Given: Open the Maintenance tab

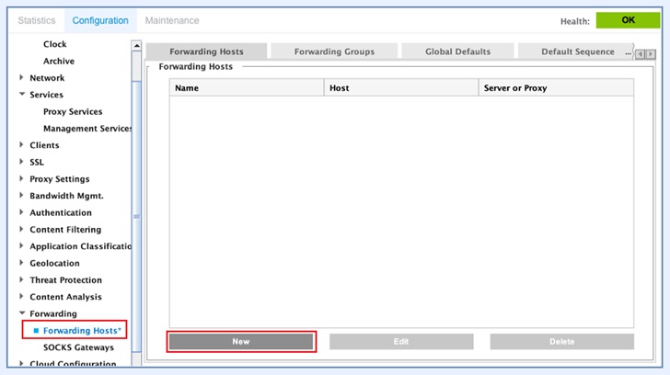Looking at the screenshot, I should [171, 20].
